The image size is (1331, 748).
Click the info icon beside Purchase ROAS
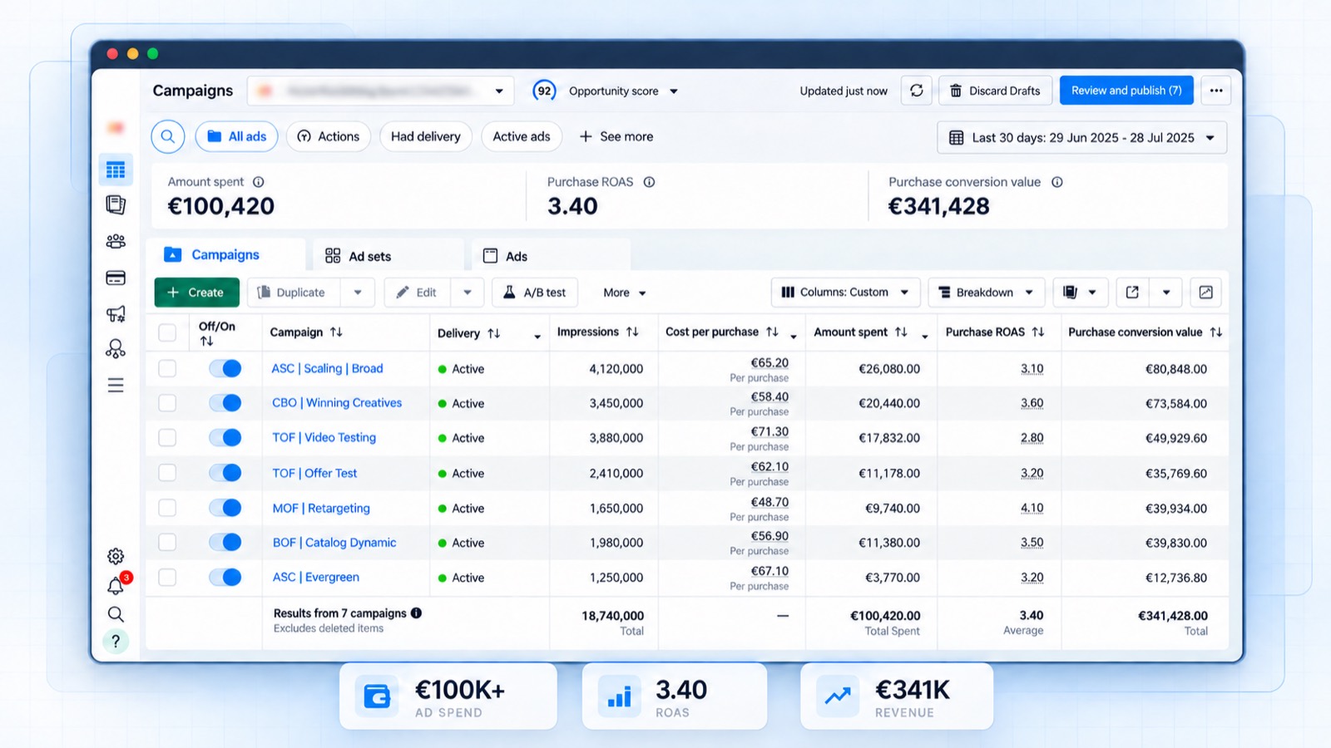(x=649, y=182)
